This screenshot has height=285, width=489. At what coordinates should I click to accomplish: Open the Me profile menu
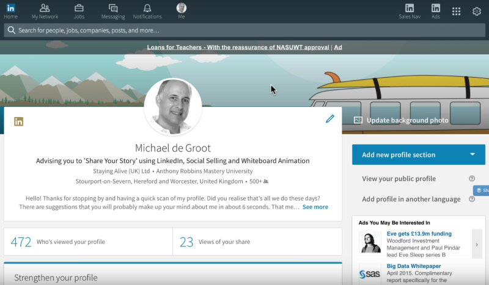click(x=181, y=11)
